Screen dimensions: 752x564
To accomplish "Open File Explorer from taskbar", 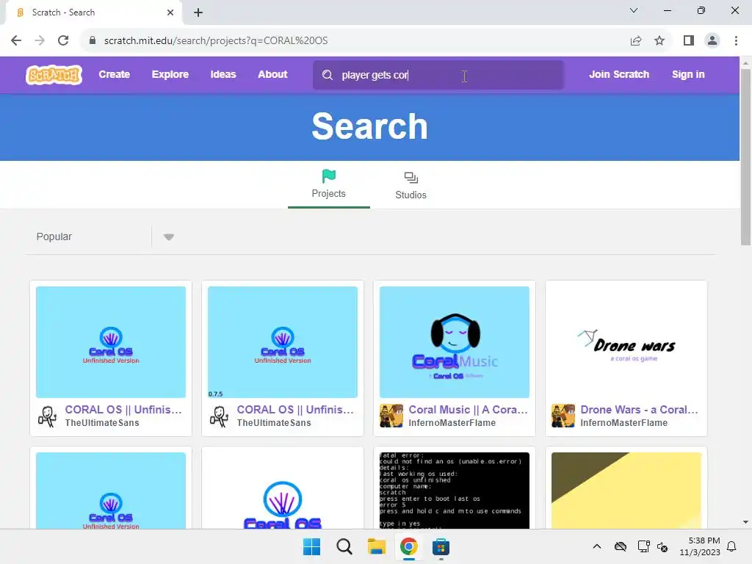I will (377, 546).
